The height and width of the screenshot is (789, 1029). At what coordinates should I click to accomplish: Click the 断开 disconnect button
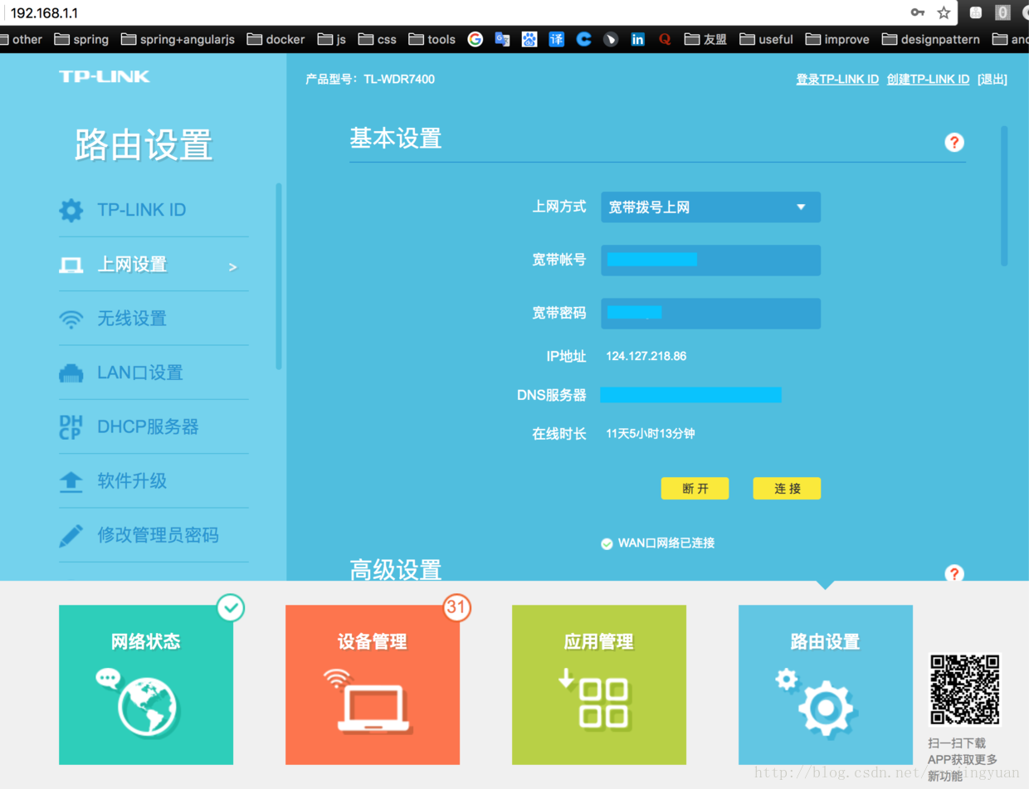(x=695, y=489)
